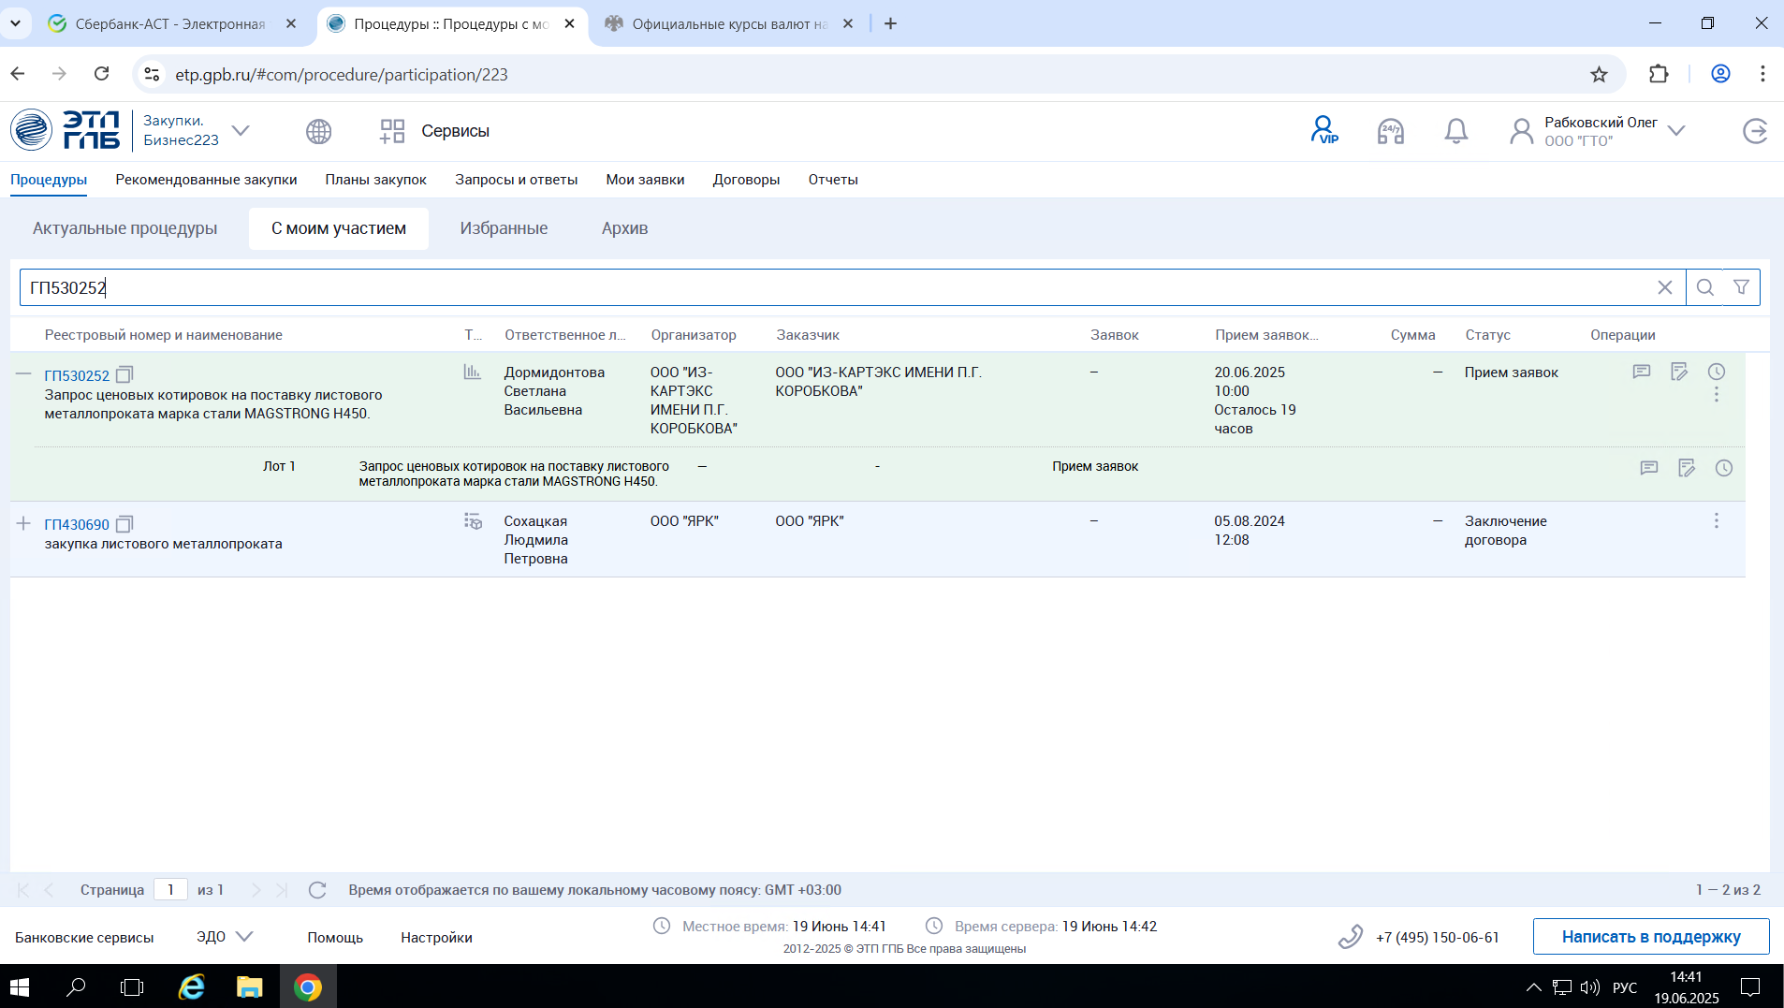Screen dimensions: 1784x1008
Task: Open the VIP user icon
Action: click(1323, 130)
